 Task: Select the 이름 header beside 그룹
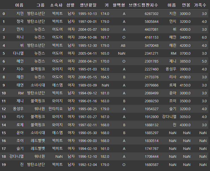coord(19,5)
